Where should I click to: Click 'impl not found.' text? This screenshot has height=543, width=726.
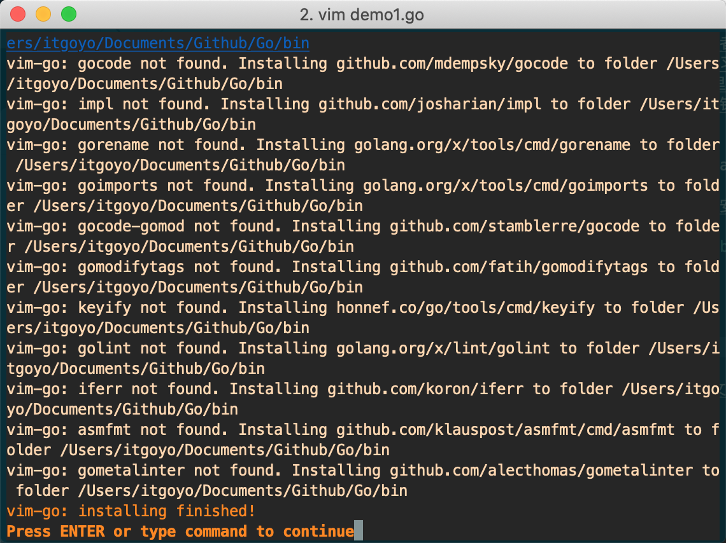(x=144, y=104)
